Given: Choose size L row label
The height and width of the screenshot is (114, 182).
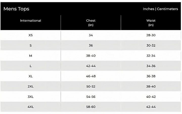Looking at the screenshot, I should (x=31, y=66).
